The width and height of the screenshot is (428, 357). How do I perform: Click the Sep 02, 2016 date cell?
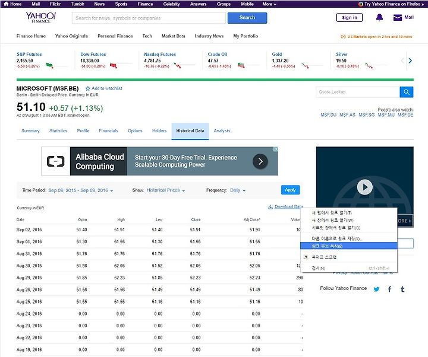29,230
